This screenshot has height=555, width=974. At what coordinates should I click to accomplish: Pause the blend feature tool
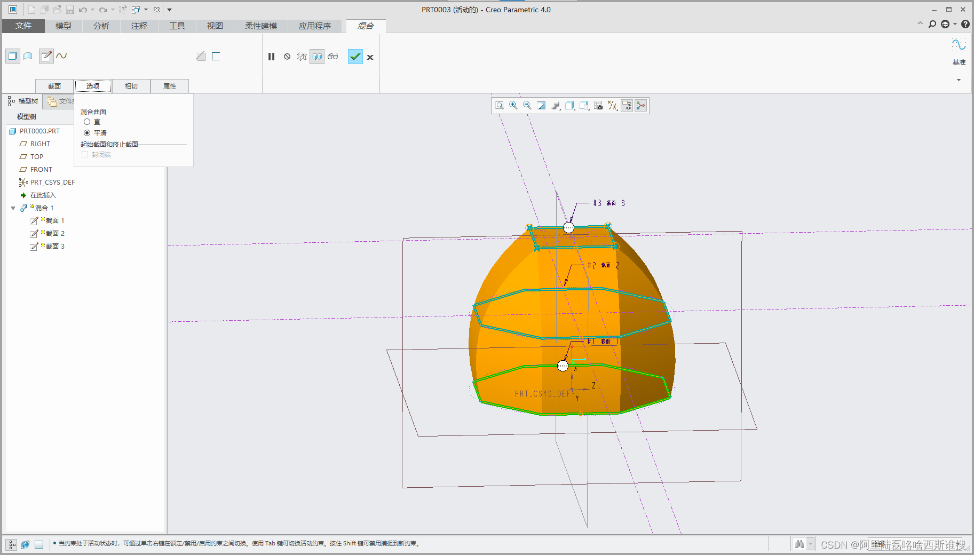pos(272,57)
